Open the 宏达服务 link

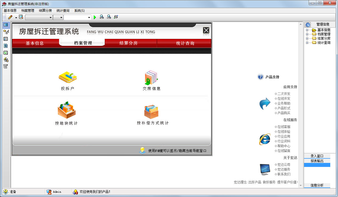pos(284,169)
